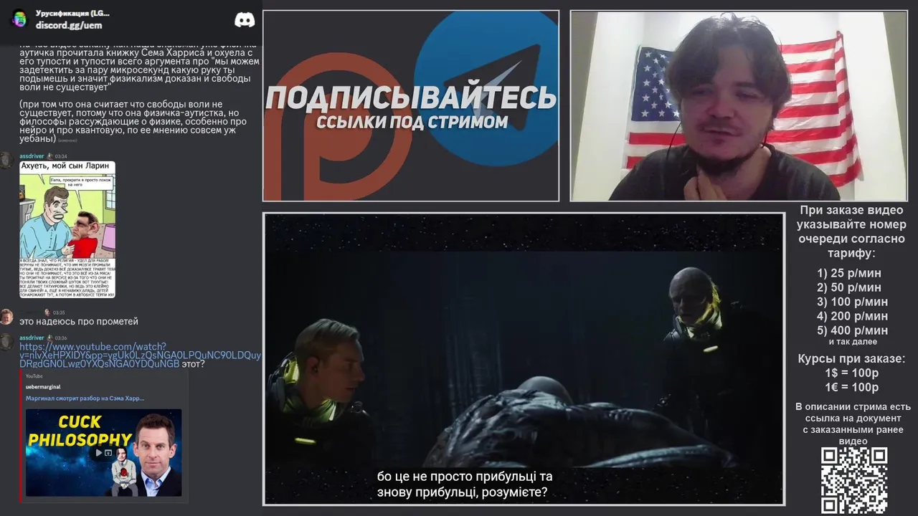This screenshot has width=918, height=516.
Task: Click message 'это надеюсь про прометей'
Action: [79, 322]
